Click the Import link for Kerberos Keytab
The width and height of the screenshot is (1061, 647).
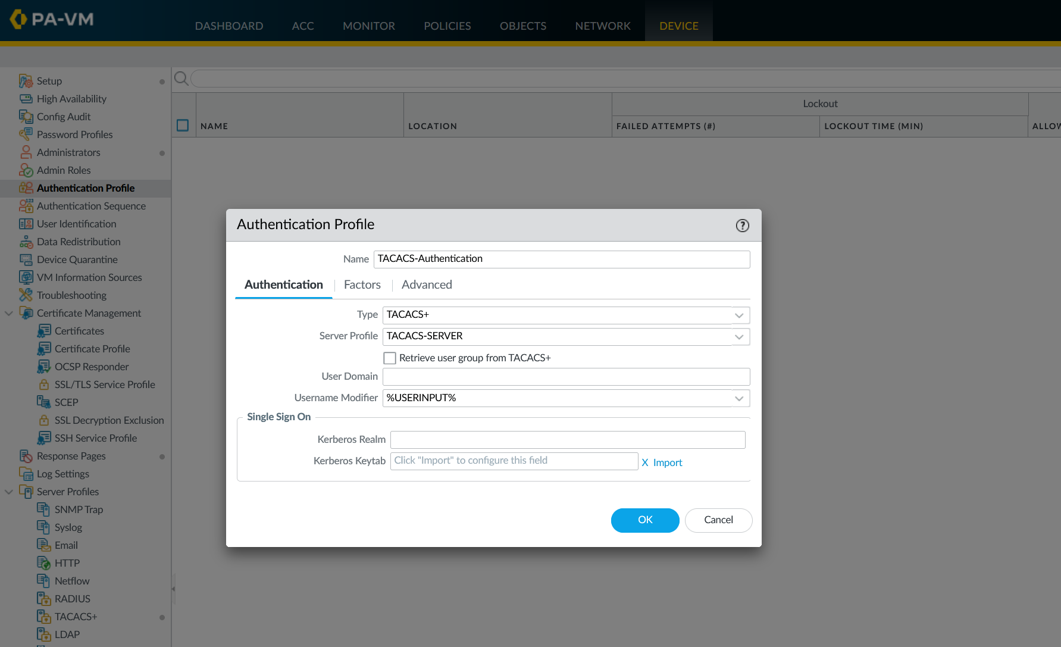[668, 462]
